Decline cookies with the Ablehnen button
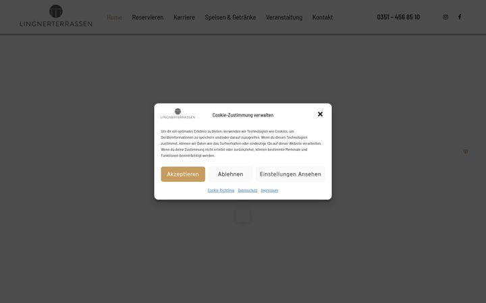This screenshot has height=303, width=486. [x=230, y=174]
